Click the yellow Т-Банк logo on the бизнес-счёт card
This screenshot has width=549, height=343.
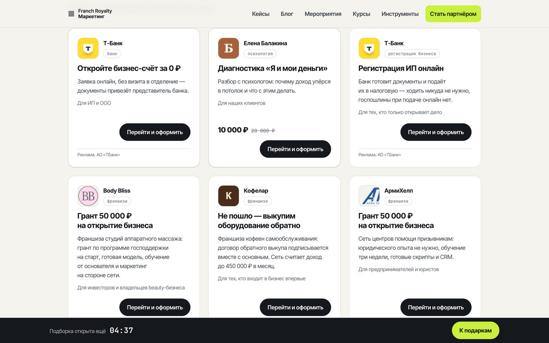pyautogui.click(x=88, y=48)
